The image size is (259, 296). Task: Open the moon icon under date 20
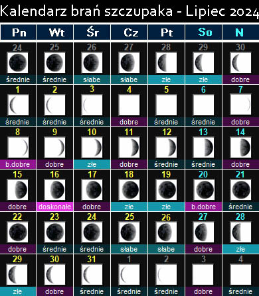[204, 189]
